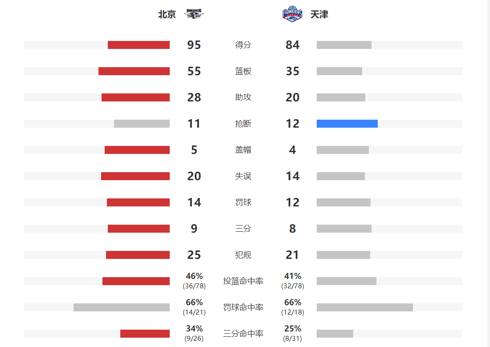Viewport: 490px width, 347px height.
Task: Click the 盖帽 stat label
Action: pyautogui.click(x=243, y=150)
